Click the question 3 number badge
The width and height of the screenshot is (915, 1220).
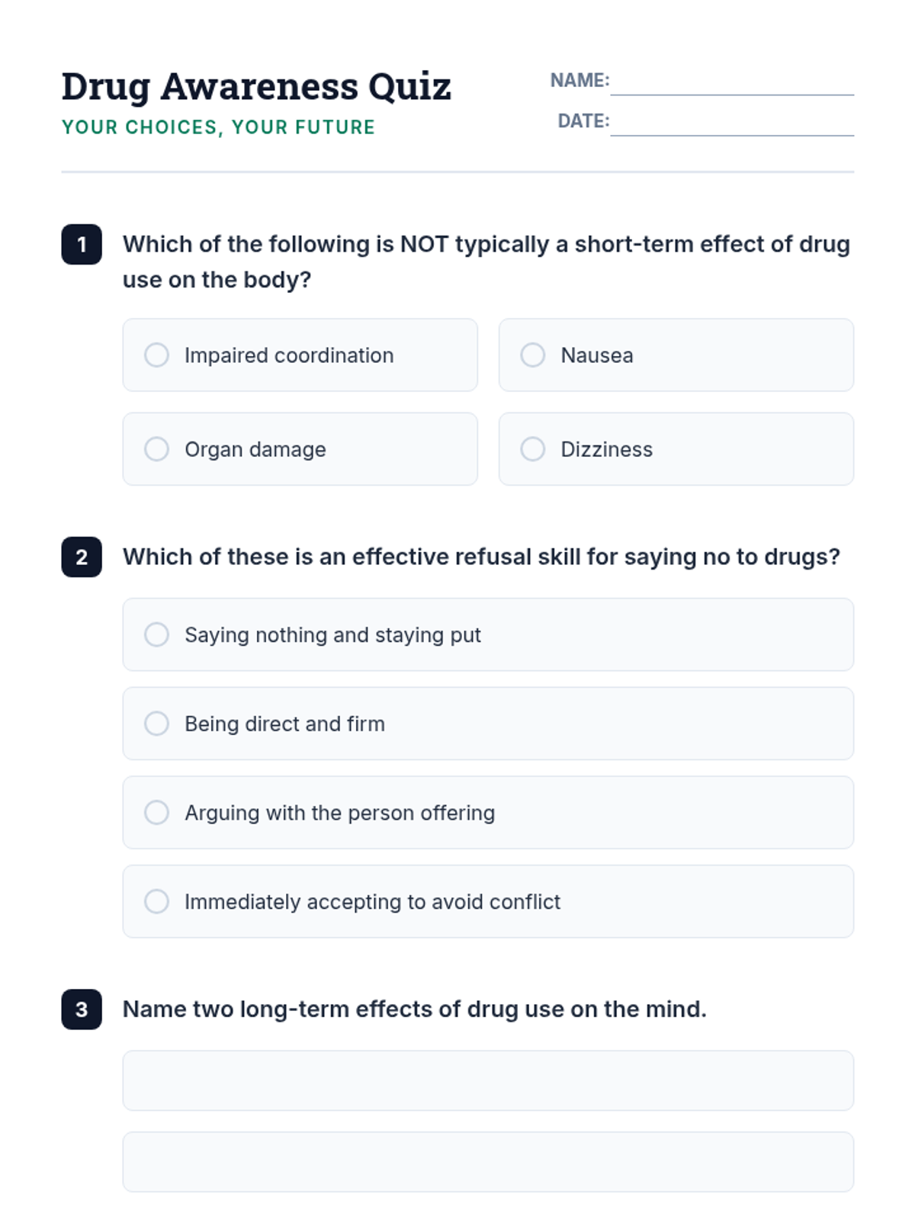[x=82, y=1010]
